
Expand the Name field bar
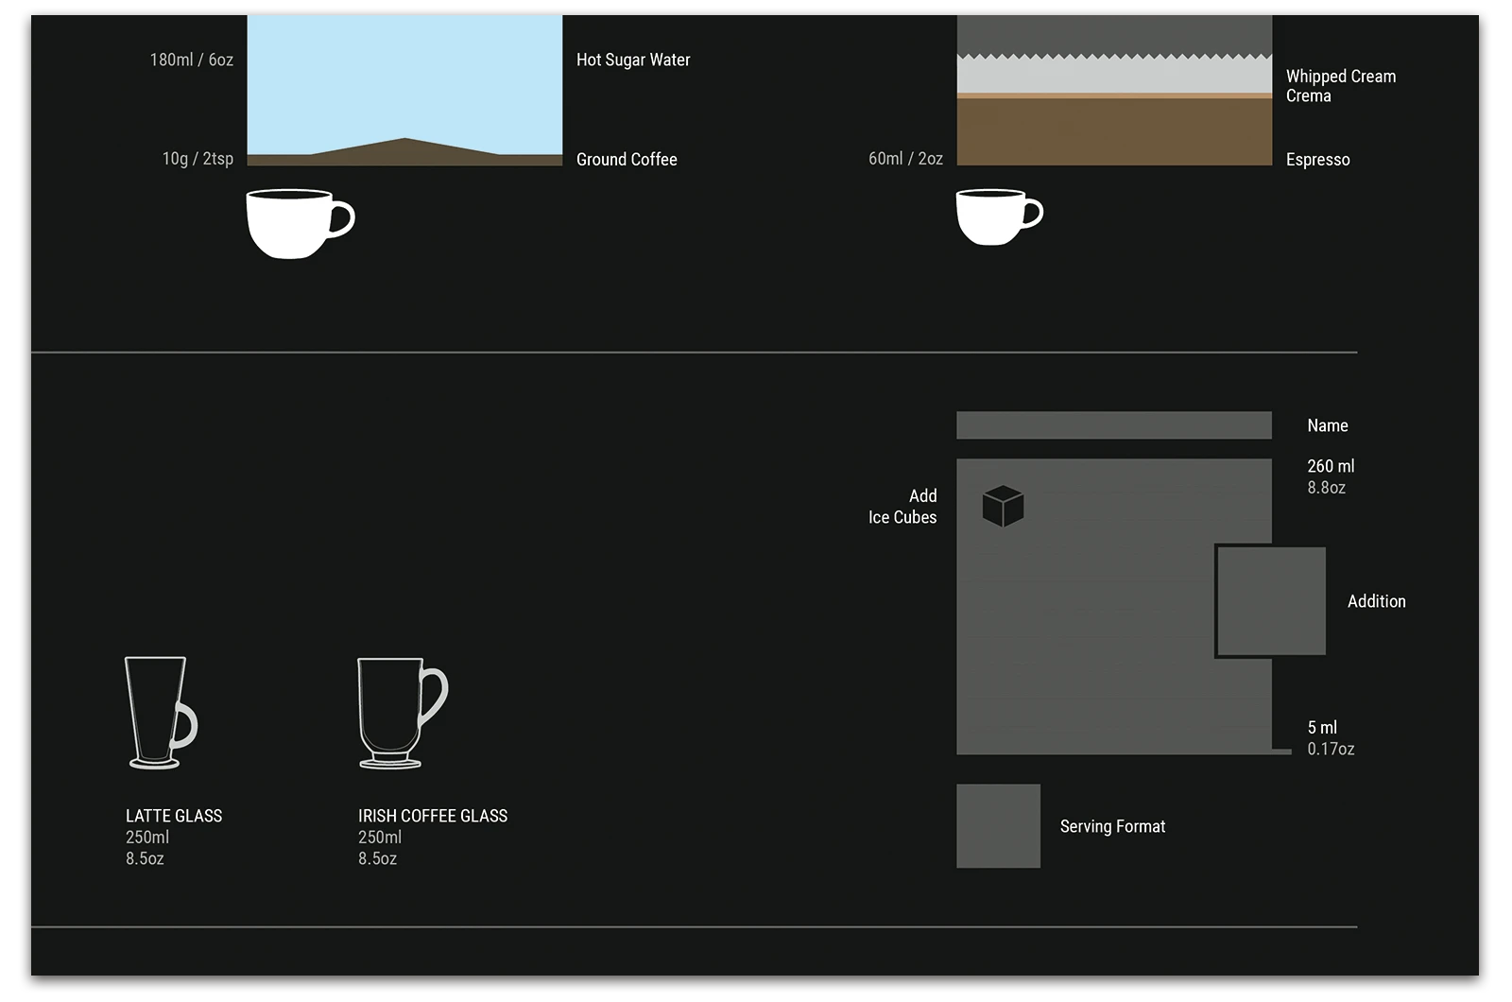[1115, 425]
